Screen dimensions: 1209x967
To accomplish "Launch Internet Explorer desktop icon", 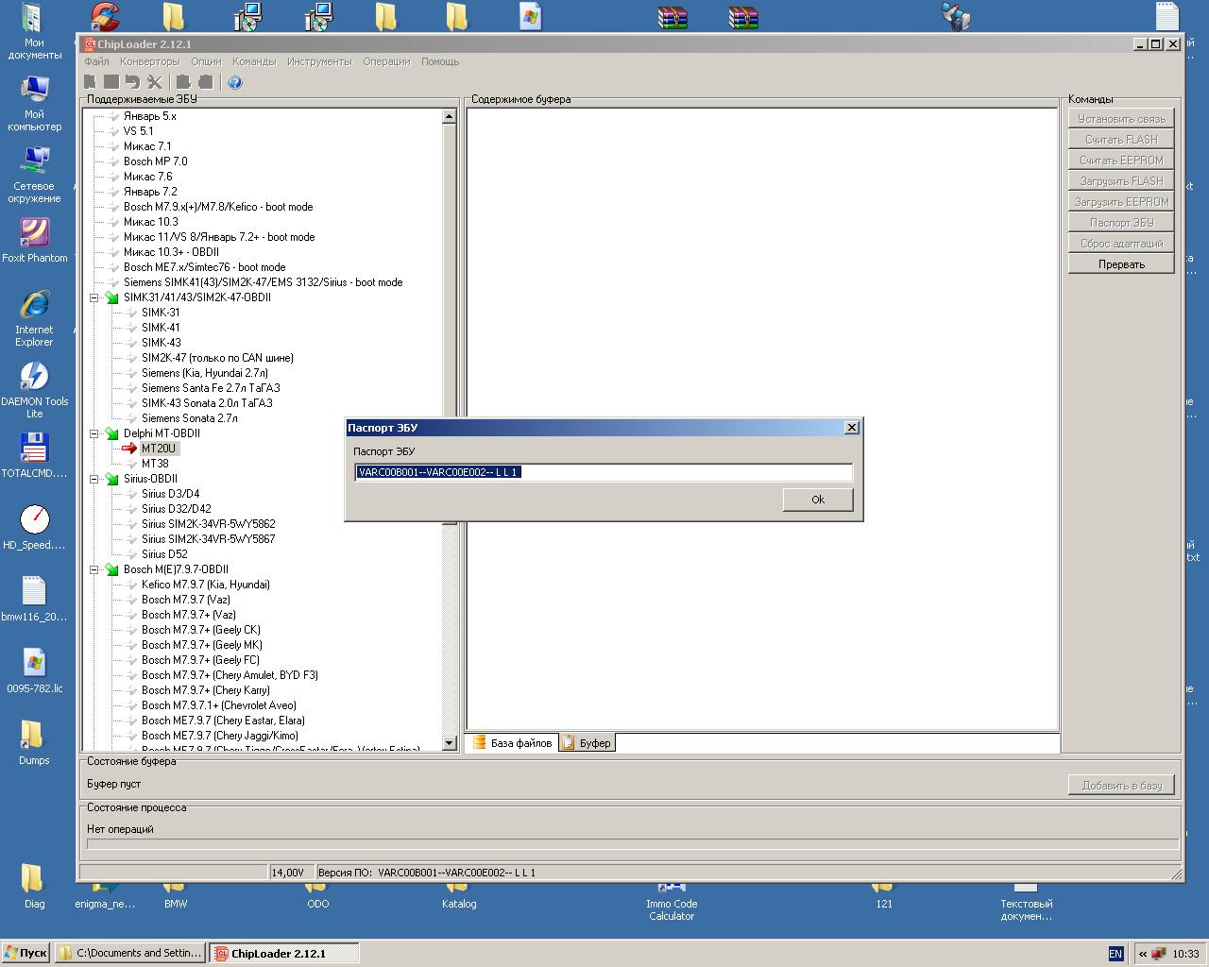I will (x=34, y=318).
